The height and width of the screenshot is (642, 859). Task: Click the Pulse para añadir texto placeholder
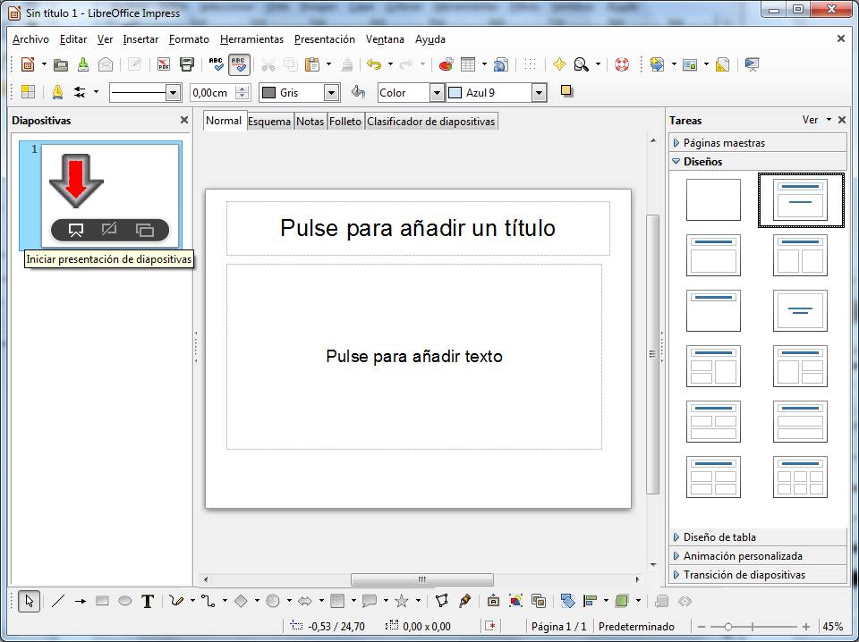tap(414, 356)
